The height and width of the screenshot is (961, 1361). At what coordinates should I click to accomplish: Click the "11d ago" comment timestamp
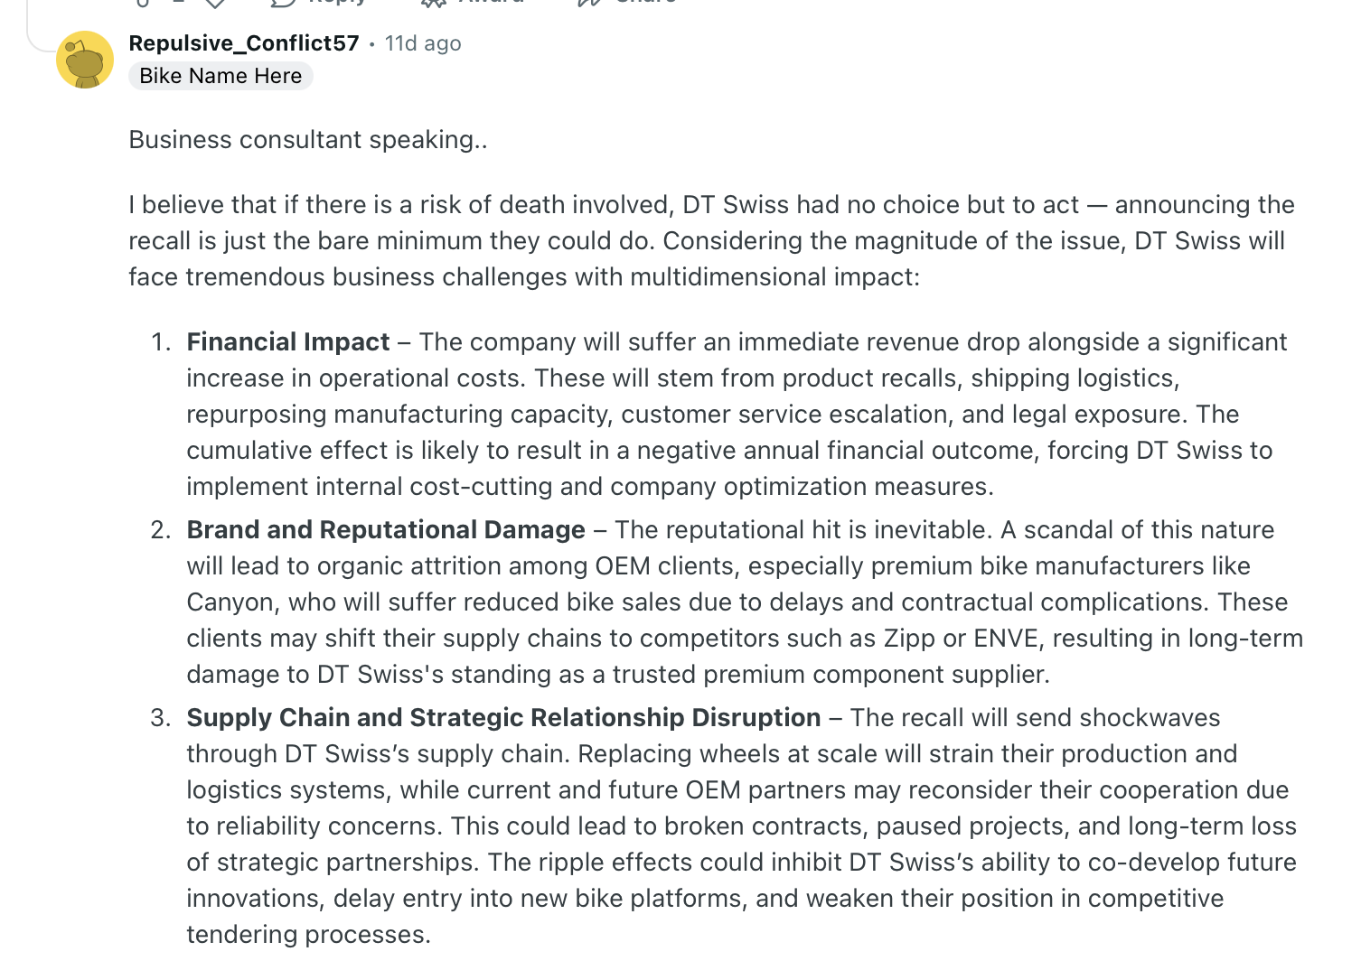tap(423, 43)
